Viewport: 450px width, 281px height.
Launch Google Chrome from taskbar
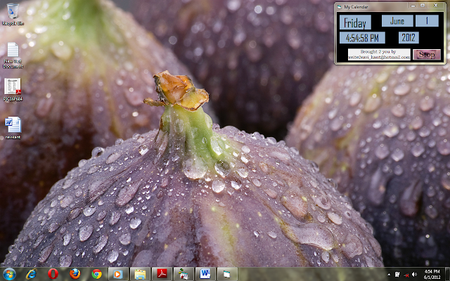click(97, 274)
